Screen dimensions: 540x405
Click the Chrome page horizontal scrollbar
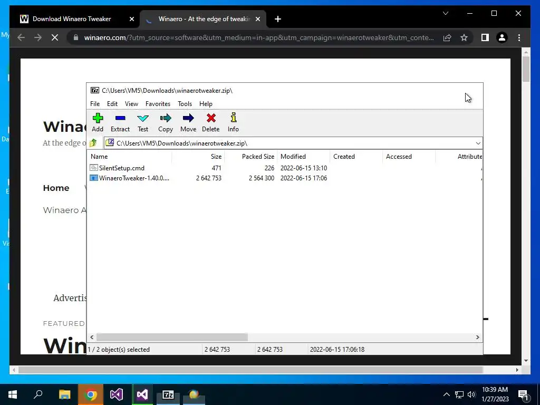click(250, 370)
